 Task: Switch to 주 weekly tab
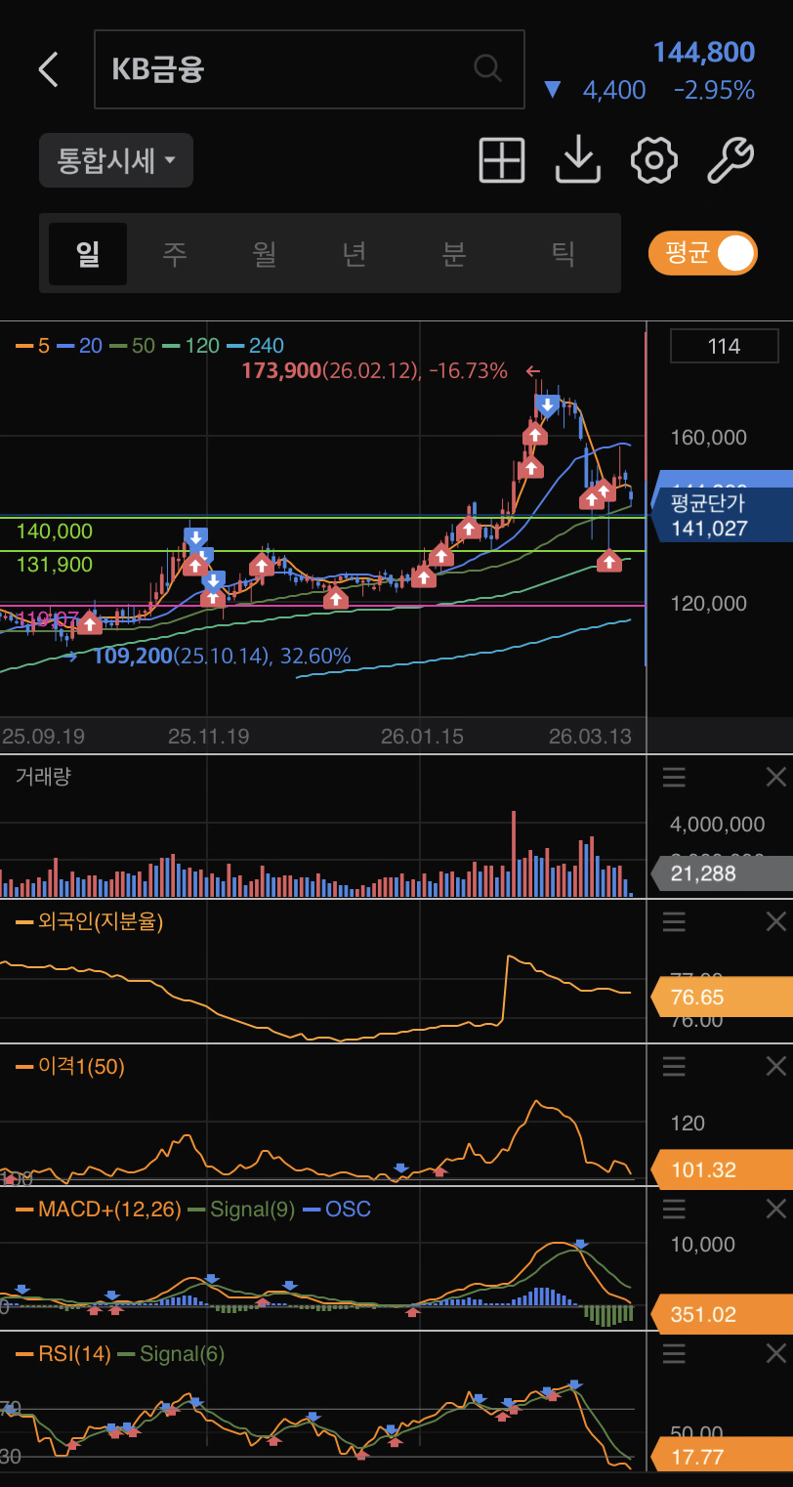(x=175, y=254)
